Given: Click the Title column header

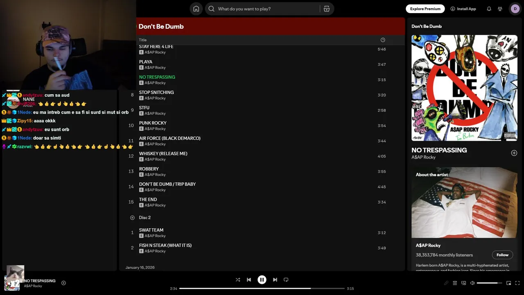Looking at the screenshot, I should click(142, 40).
